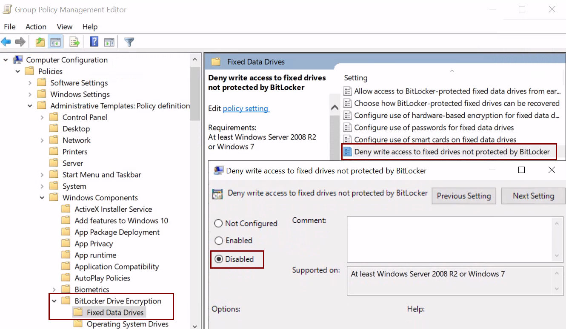
Task: Click icon beside Configure use of smart cards
Action: 348,139
